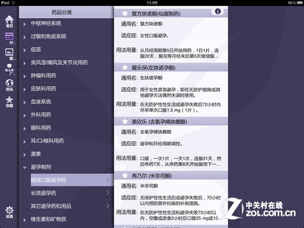Open the 资讯 news globe icon

click(9, 85)
